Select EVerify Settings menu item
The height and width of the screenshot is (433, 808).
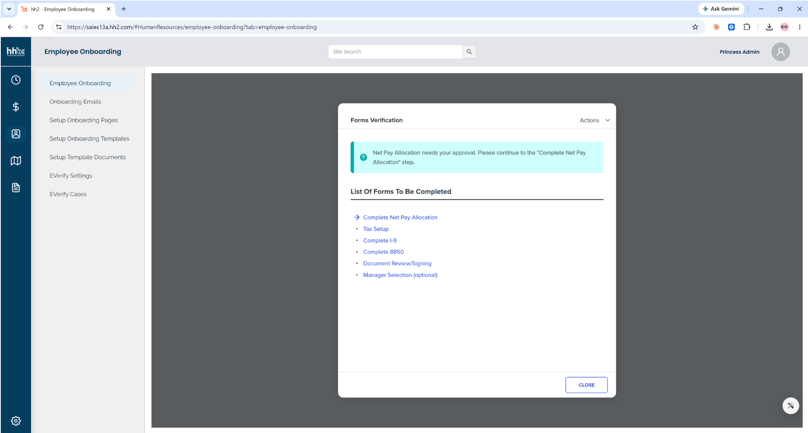71,176
